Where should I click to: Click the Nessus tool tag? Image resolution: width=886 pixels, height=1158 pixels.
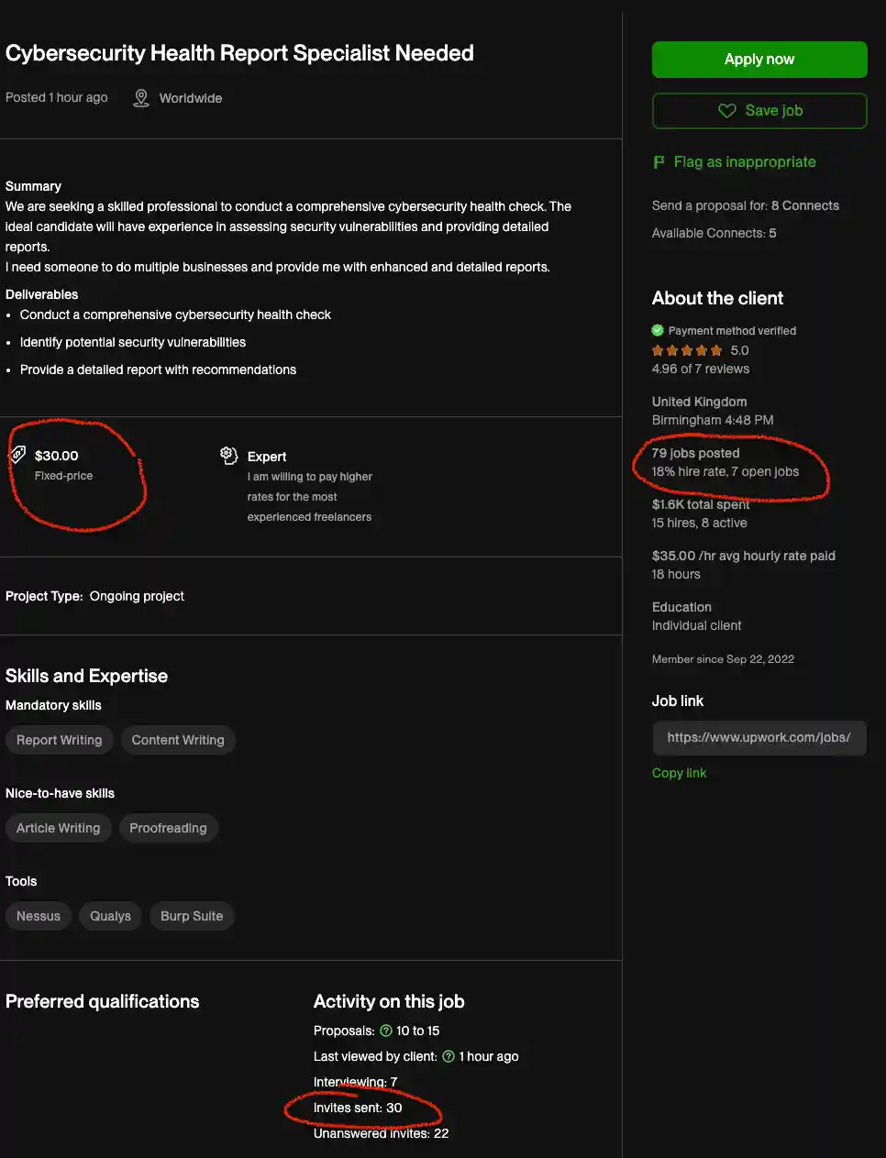pyautogui.click(x=39, y=916)
